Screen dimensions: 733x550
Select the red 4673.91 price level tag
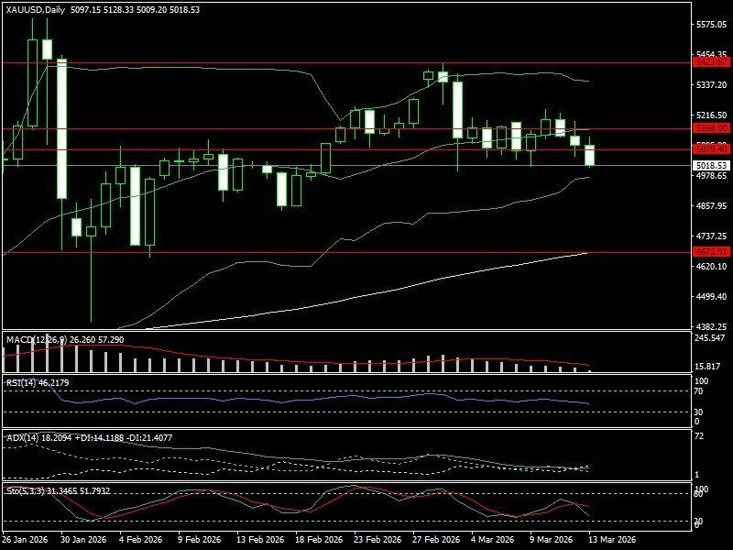(711, 252)
